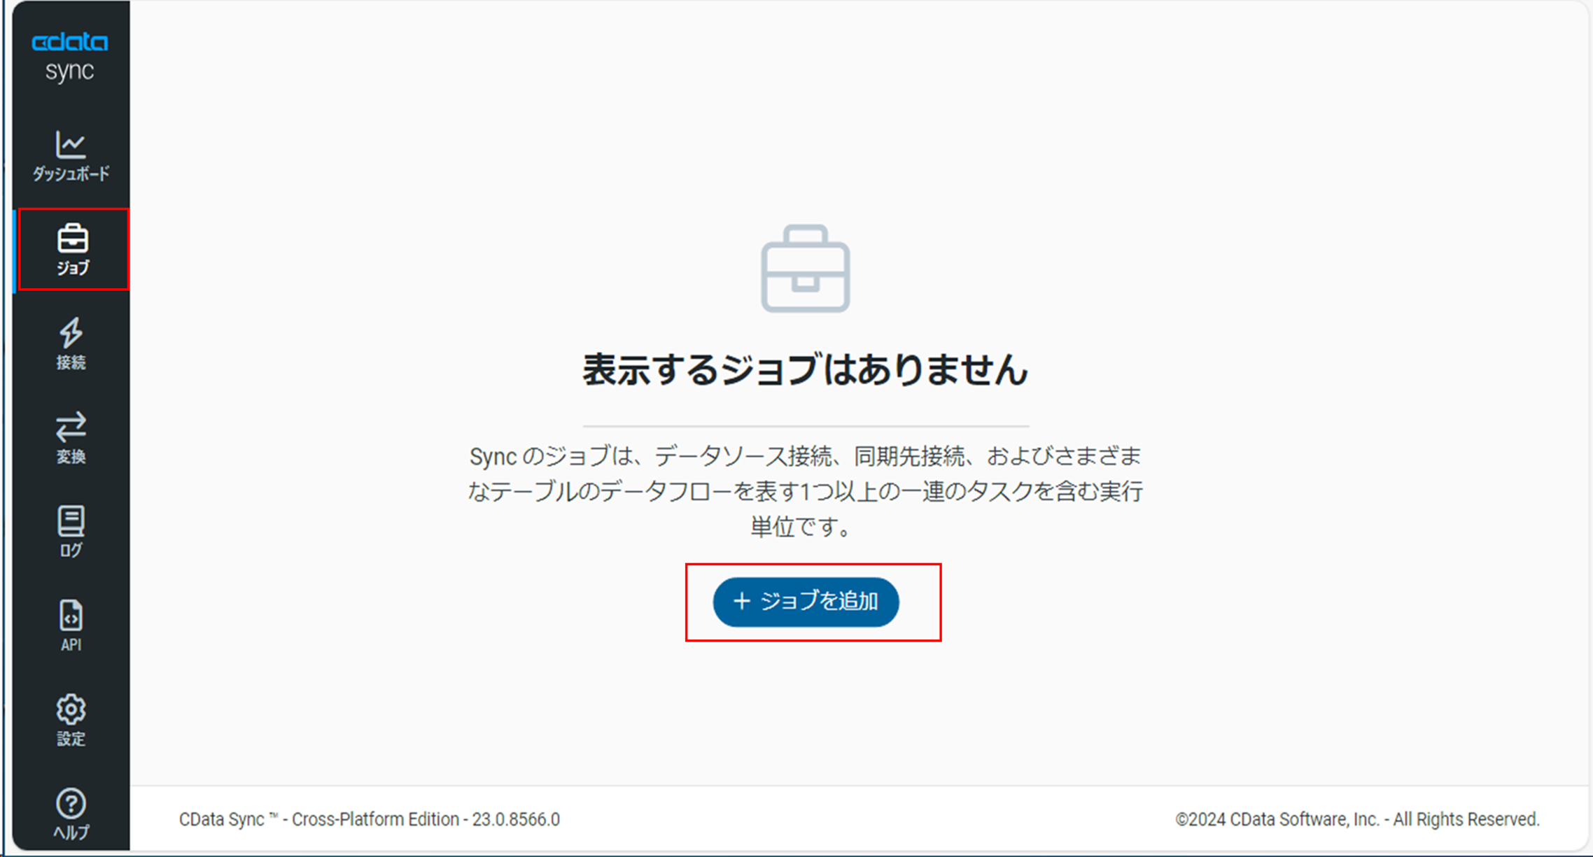Select the 設定 menu label
This screenshot has height=857, width=1593.
point(71,739)
